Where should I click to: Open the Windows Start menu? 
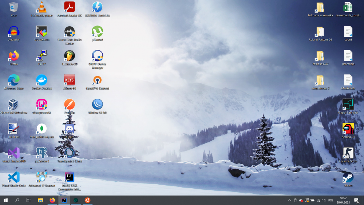[x=6, y=200]
